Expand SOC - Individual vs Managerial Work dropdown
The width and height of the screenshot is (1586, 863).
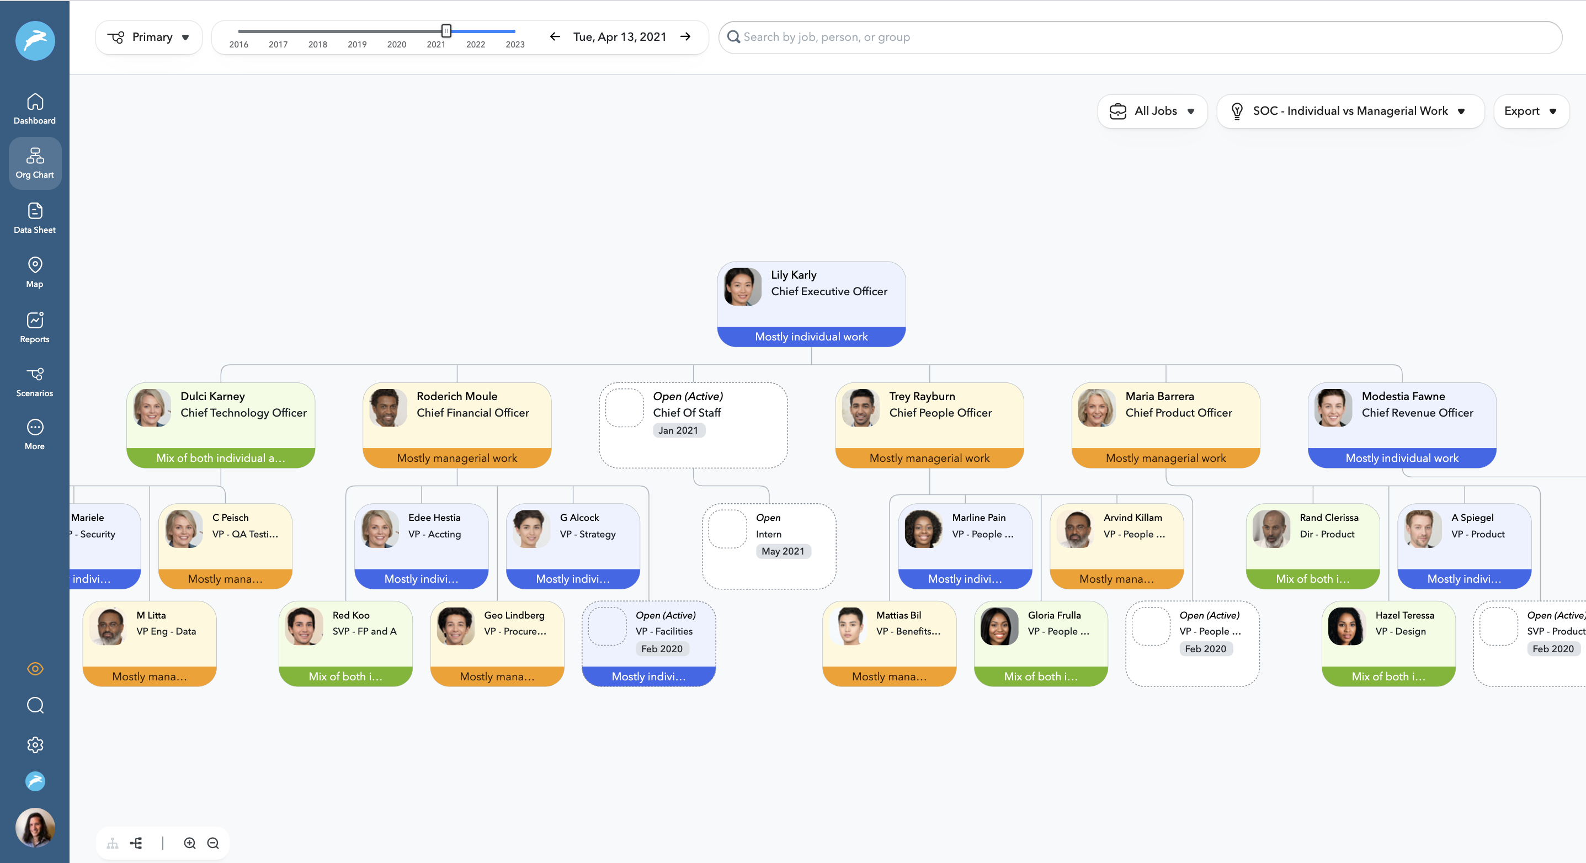(1350, 111)
